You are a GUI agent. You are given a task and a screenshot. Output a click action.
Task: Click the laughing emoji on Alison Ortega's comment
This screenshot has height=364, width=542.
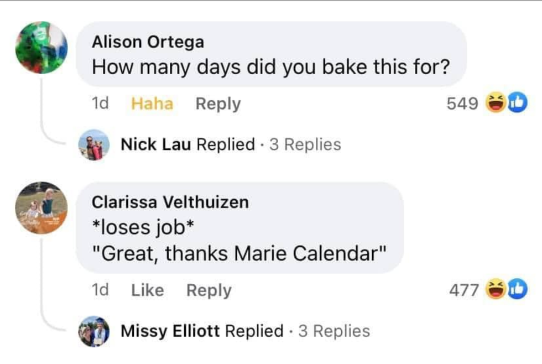point(494,103)
